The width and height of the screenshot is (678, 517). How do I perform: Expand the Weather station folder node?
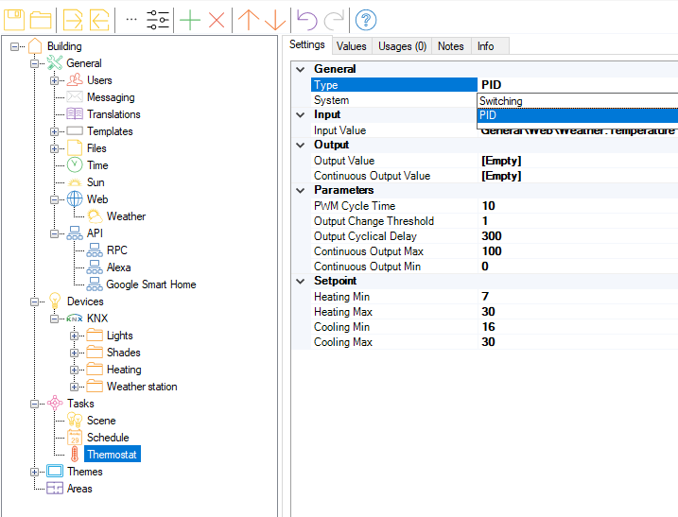point(74,387)
